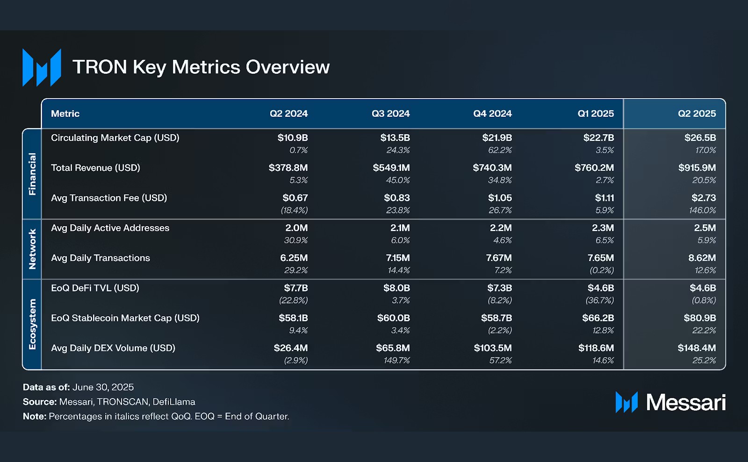
Task: Click the Avg Transaction Fee (USD) row label
Action: click(x=109, y=198)
